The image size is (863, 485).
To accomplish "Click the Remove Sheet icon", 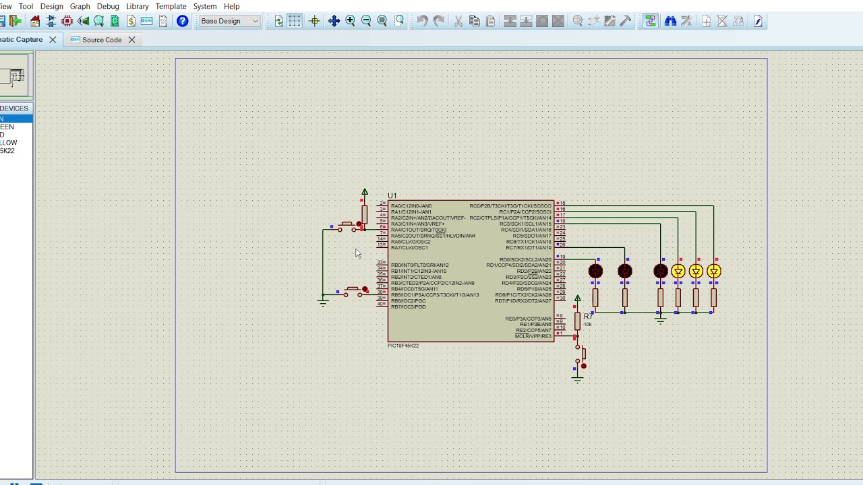I will pyautogui.click(x=722, y=21).
